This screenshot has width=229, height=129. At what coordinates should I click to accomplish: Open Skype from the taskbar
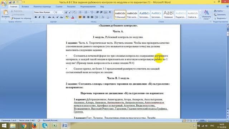(44, 125)
